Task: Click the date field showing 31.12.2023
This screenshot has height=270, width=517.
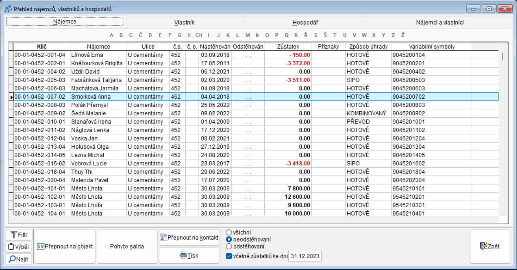Action: [x=305, y=256]
